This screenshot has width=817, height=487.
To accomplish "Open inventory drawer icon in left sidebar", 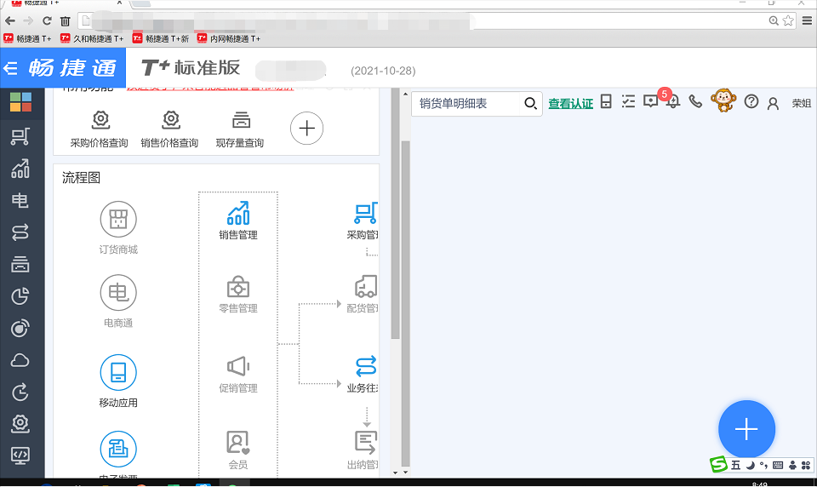I will click(20, 264).
